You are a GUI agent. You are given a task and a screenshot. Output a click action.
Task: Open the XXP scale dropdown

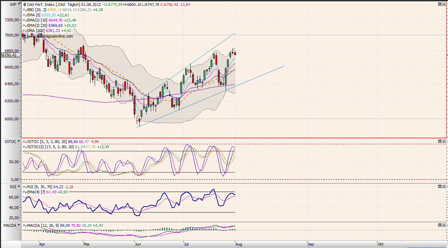[x=19, y=5]
